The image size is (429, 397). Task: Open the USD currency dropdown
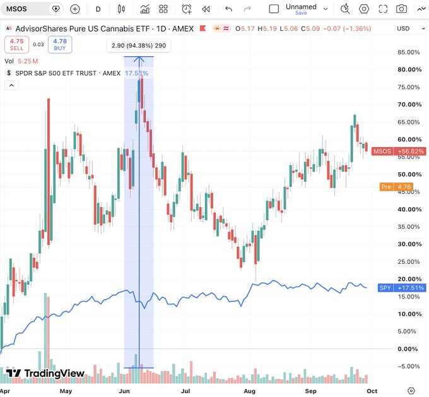[411, 28]
